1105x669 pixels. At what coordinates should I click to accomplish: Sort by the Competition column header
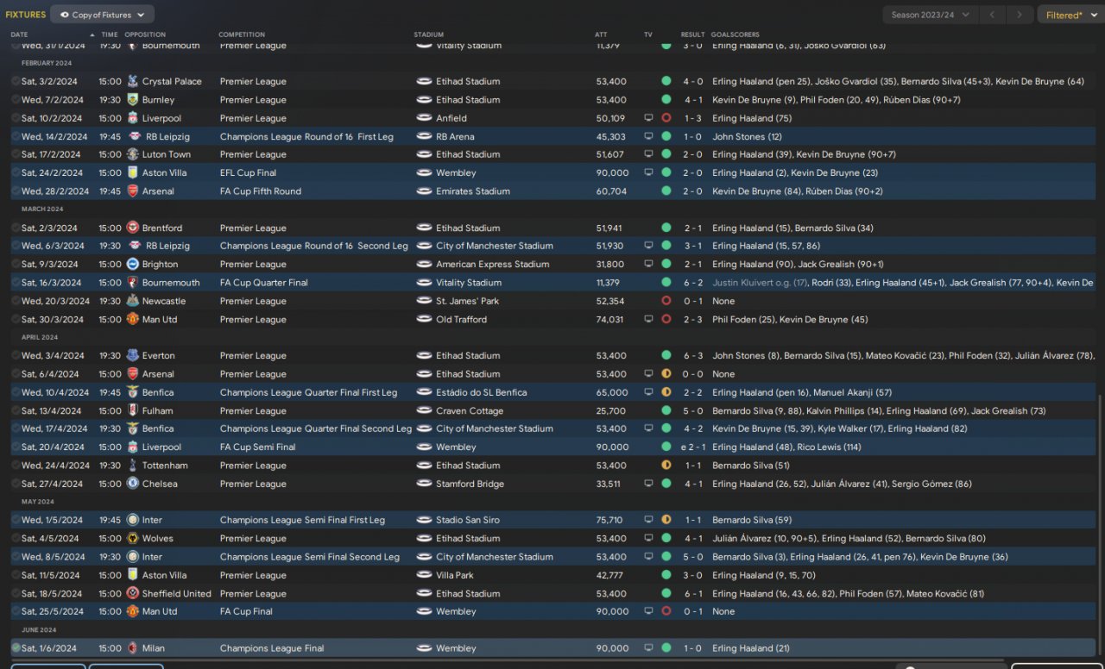242,34
